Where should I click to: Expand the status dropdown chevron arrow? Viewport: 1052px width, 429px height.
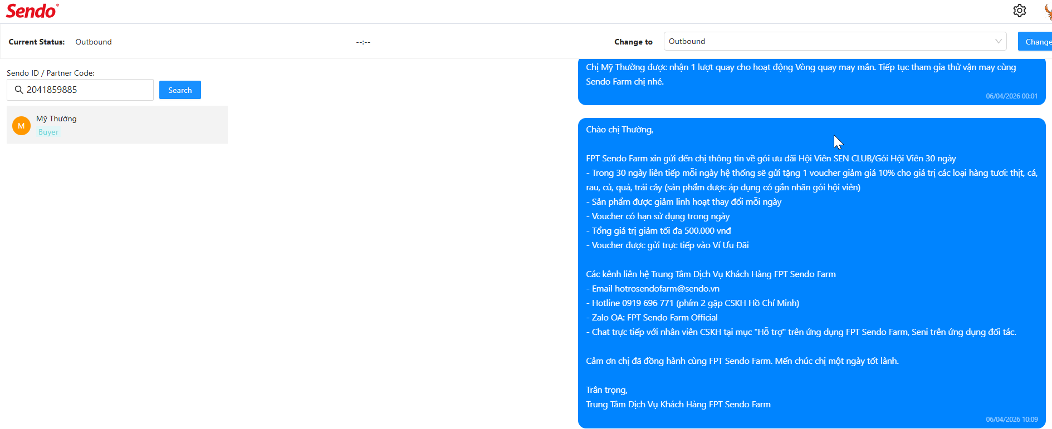tap(998, 41)
